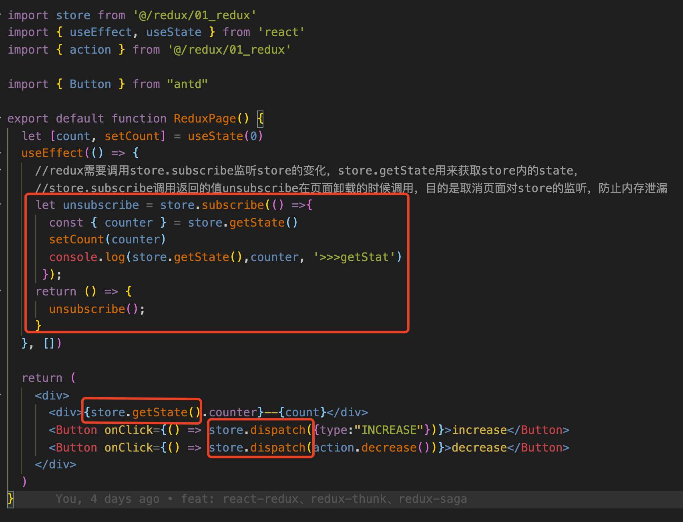Click the export keyword
Viewport: 683px width, 522px height.
pos(28,118)
